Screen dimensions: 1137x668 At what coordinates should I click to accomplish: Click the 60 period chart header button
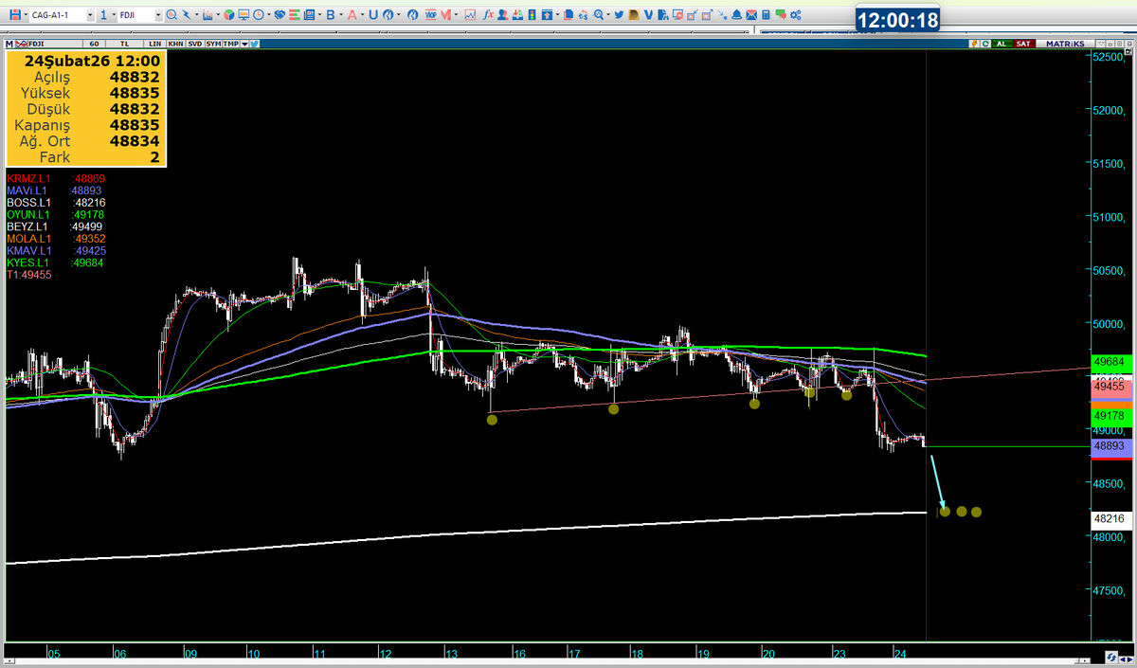click(94, 44)
